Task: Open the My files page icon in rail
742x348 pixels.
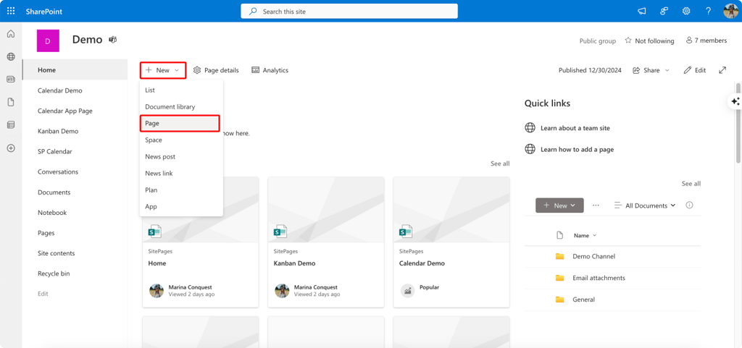Action: point(11,102)
